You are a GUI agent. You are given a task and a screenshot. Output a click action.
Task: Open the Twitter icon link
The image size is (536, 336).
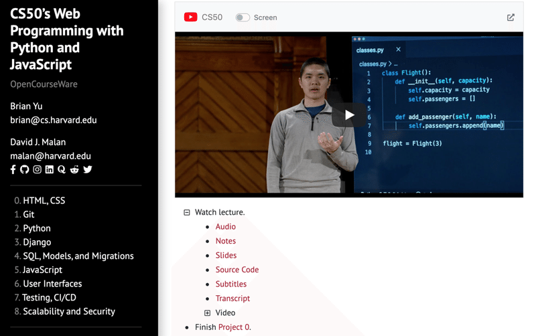[88, 169]
